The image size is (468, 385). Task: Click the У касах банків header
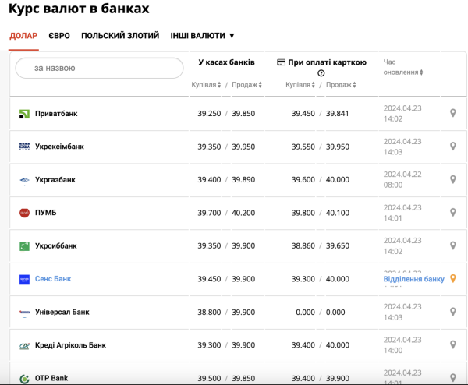[x=226, y=62]
